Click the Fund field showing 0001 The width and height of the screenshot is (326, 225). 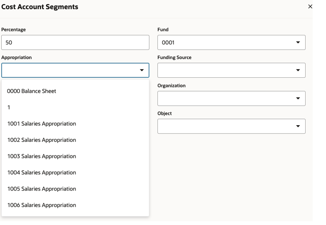tap(225, 42)
